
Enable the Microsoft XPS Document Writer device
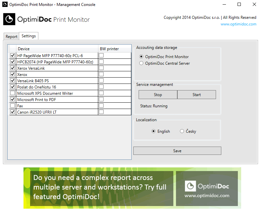click(x=13, y=93)
